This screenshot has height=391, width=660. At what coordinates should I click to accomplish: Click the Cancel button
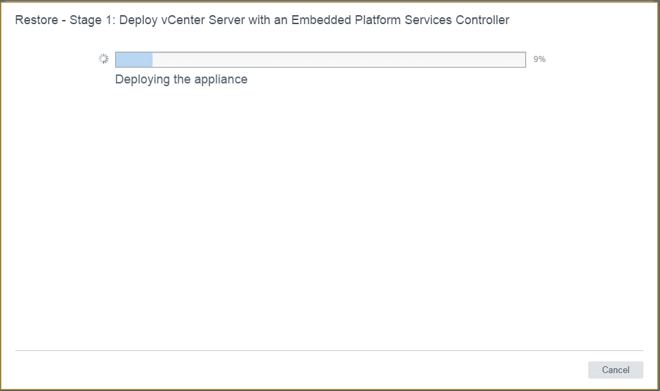[615, 370]
